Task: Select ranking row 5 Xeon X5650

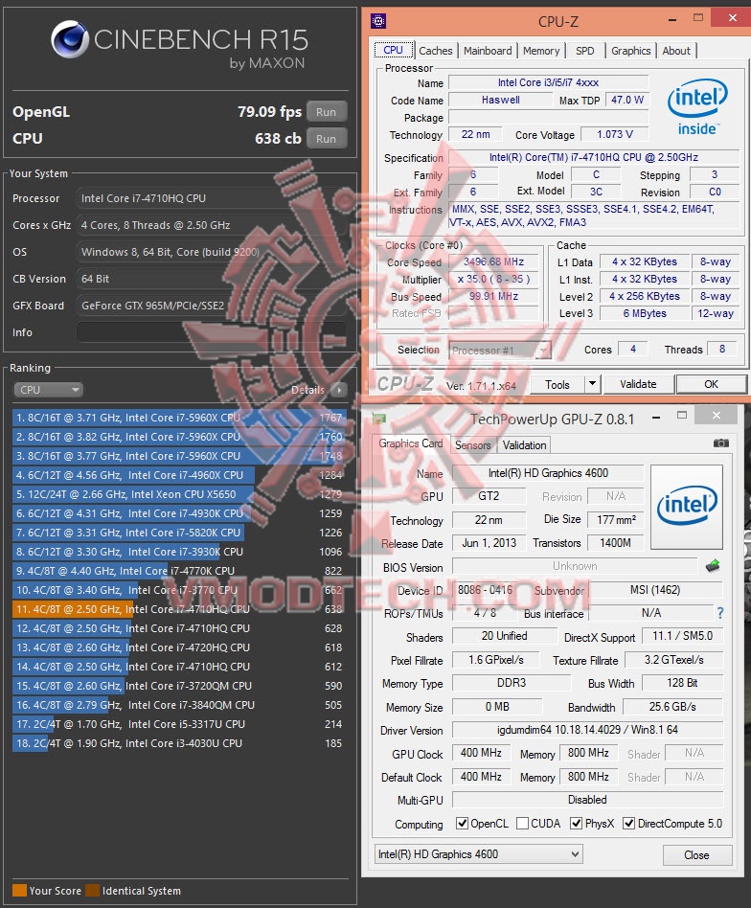Action: click(179, 494)
